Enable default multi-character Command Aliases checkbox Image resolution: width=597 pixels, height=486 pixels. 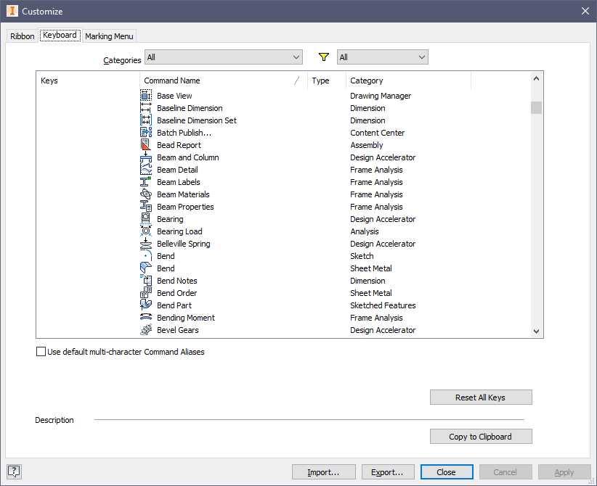pyautogui.click(x=41, y=351)
